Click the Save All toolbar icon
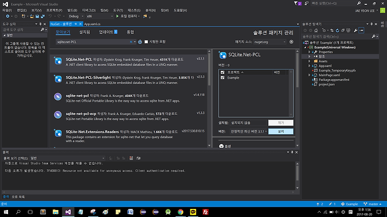The image size is (387, 217). click(x=42, y=16)
